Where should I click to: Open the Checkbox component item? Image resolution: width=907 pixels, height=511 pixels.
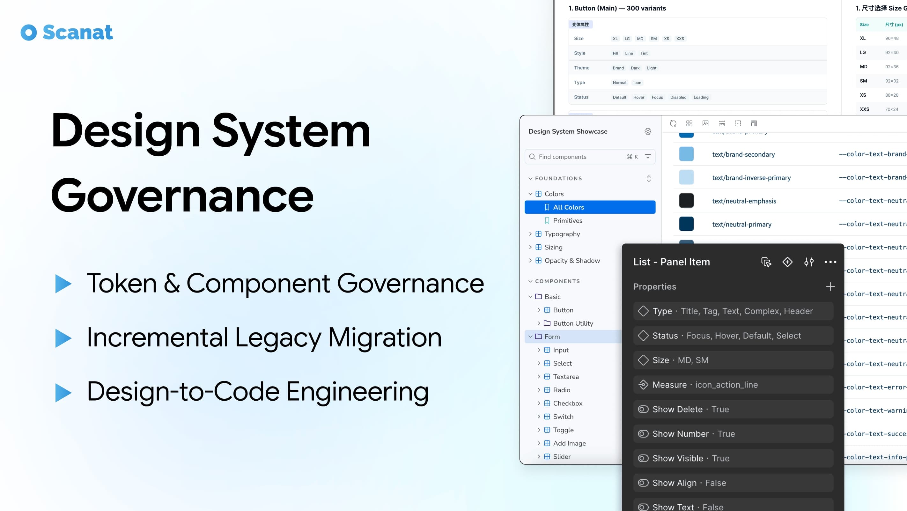567,403
